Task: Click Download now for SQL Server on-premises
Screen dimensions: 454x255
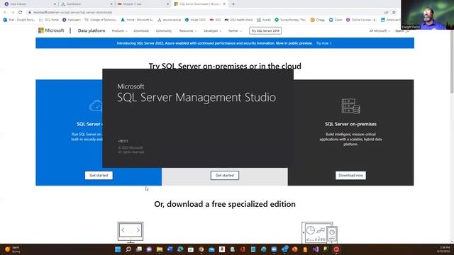Action: (x=350, y=176)
